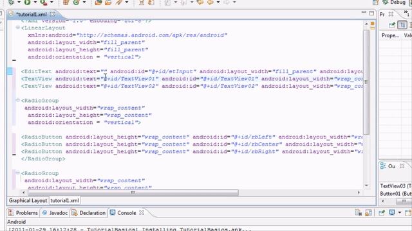Click the Open Console icon

408,212
